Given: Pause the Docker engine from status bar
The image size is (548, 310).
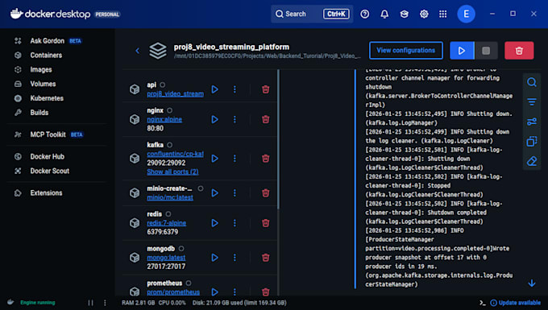Looking at the screenshot, I should click(x=90, y=303).
